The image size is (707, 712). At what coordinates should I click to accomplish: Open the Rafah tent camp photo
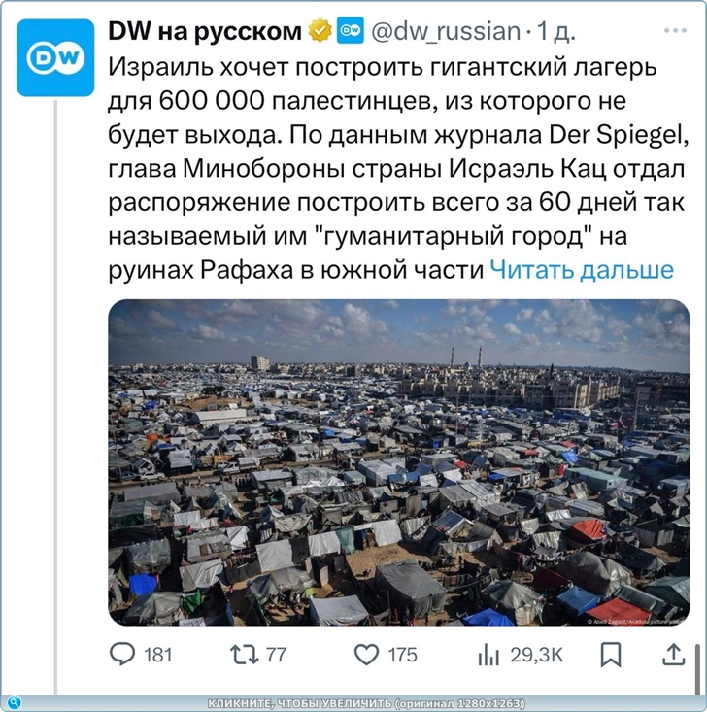399,462
